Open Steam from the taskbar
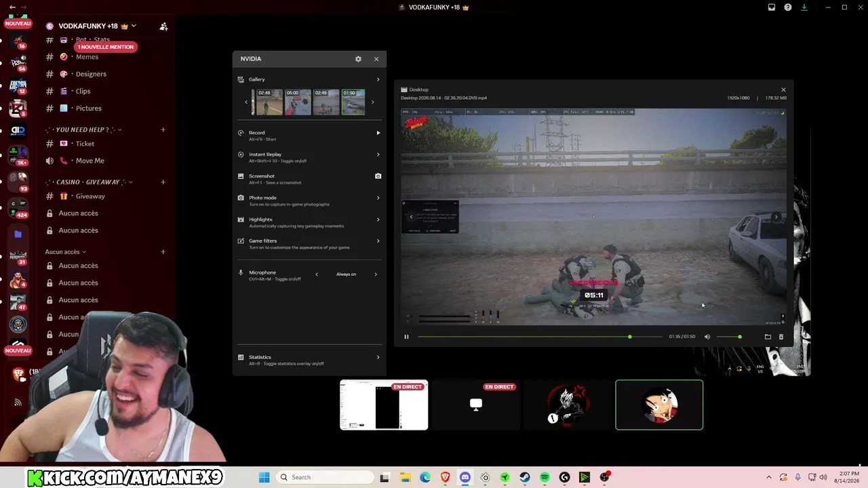This screenshot has width=868, height=488. pyautogui.click(x=525, y=477)
